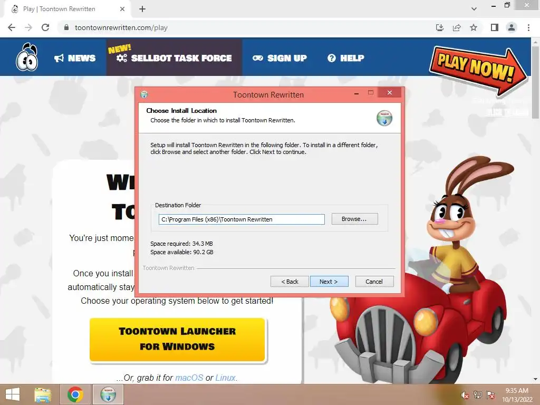
Task: Go back in Chrome
Action: coord(12,27)
